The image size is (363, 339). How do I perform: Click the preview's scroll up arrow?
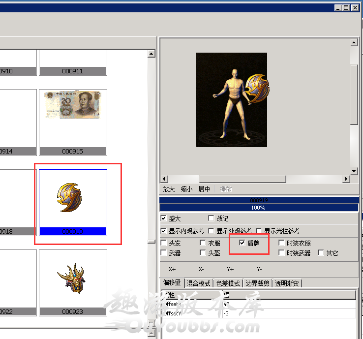354,43
